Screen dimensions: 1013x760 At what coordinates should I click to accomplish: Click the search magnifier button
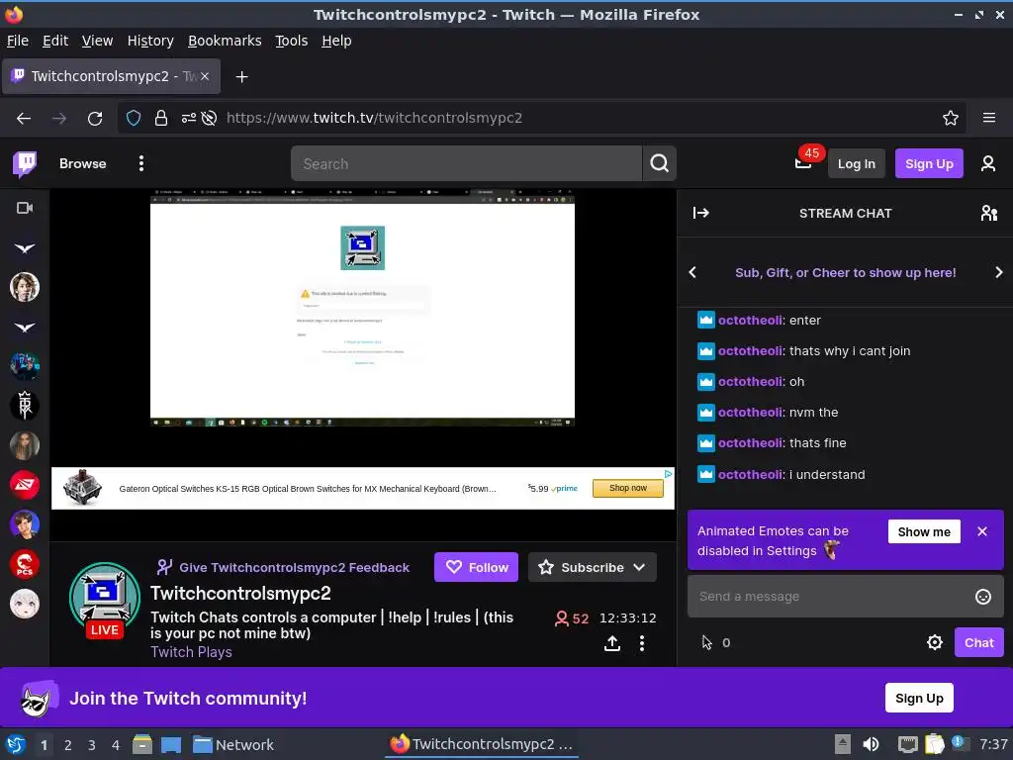tap(659, 163)
